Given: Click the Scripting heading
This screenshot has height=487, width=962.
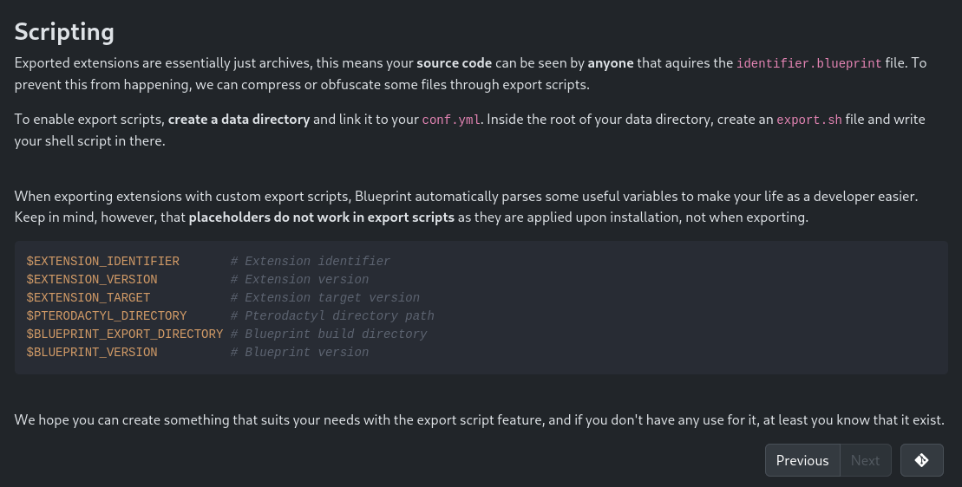Looking at the screenshot, I should point(64,32).
